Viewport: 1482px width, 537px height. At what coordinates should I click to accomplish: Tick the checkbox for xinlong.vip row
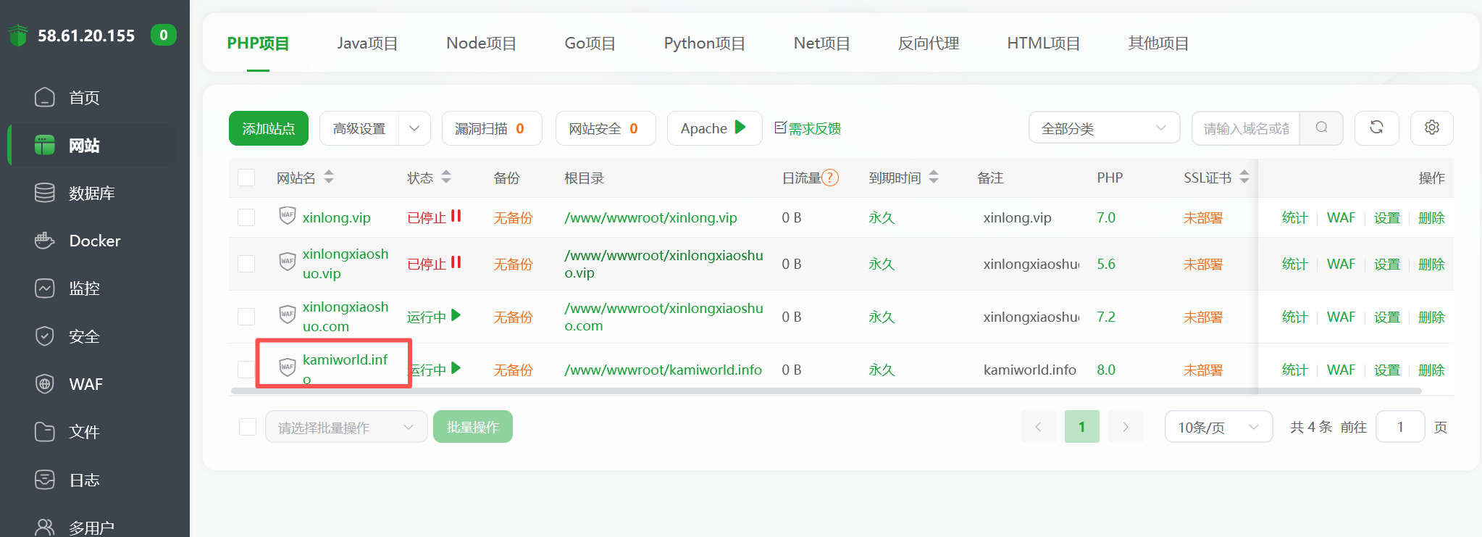click(246, 217)
